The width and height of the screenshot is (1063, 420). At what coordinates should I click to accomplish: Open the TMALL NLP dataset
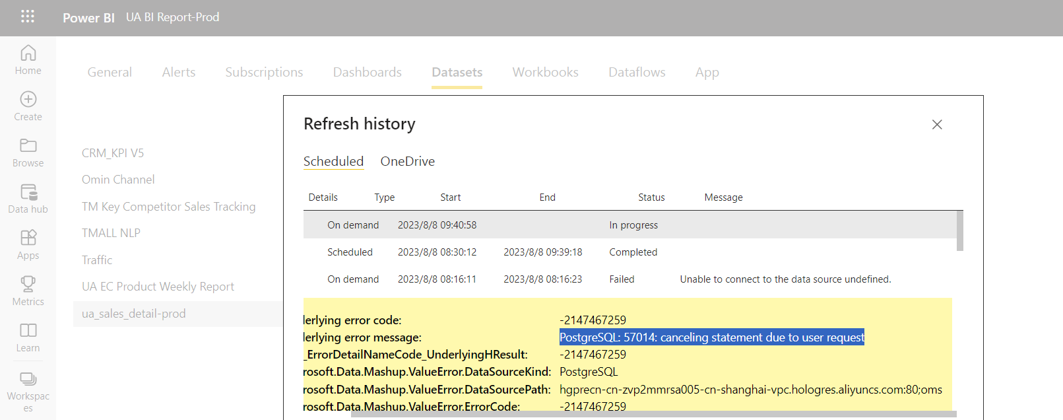[x=111, y=233]
